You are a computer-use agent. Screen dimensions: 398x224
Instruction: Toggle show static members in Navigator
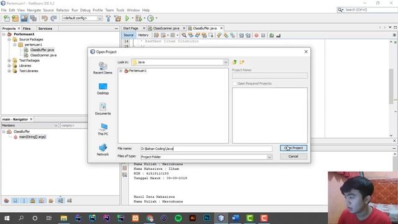point(24,201)
